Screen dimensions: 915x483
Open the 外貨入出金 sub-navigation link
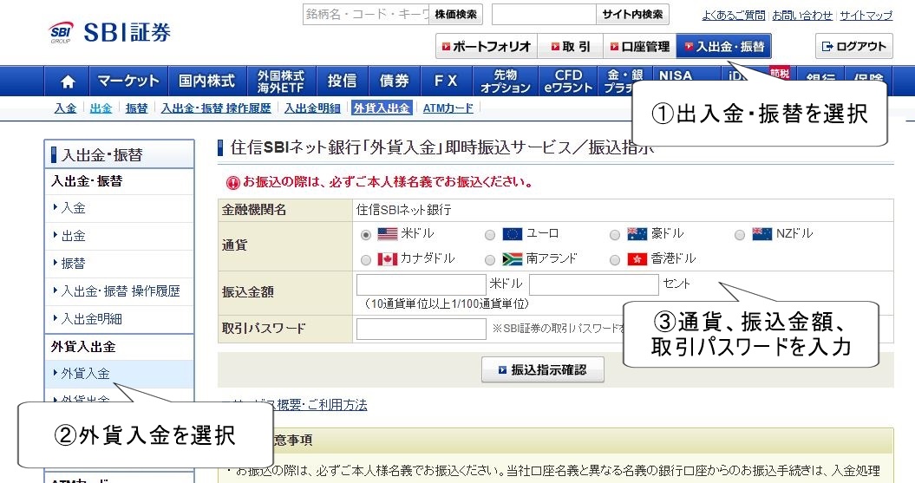382,108
